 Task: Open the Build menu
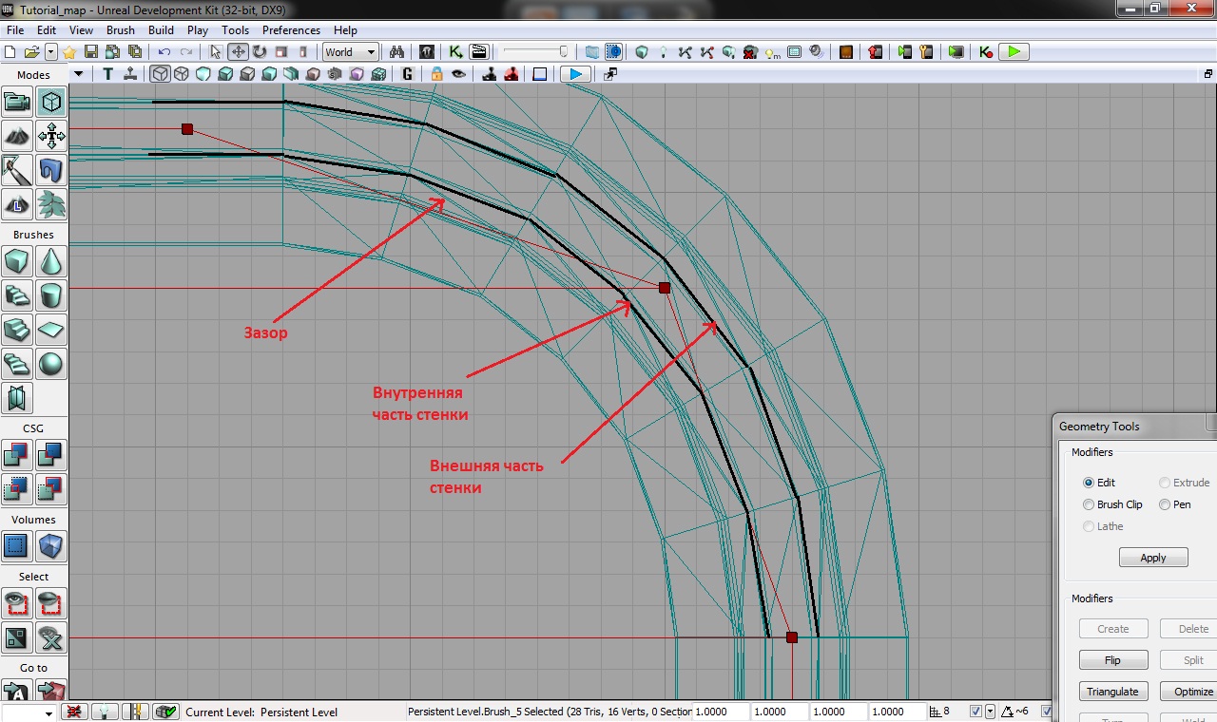161,30
